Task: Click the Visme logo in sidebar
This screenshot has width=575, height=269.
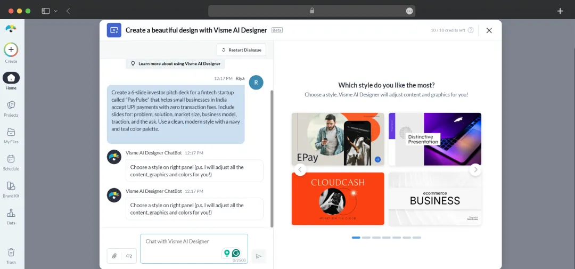Action: click(x=11, y=29)
